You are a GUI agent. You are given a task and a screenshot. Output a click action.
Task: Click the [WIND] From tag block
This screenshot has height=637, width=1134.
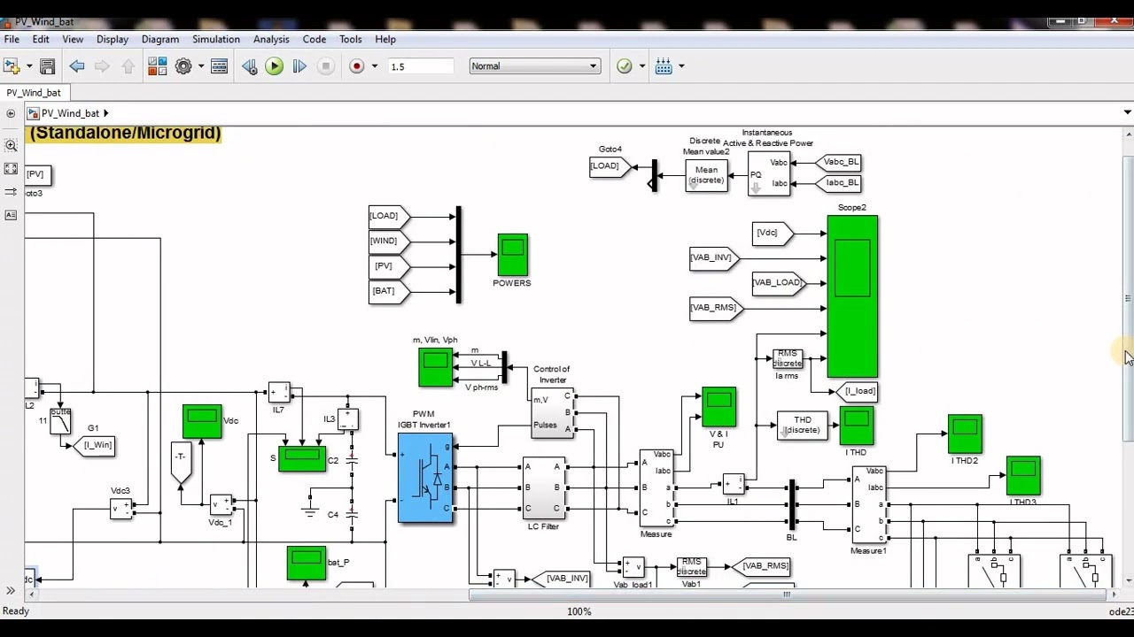pyautogui.click(x=389, y=241)
